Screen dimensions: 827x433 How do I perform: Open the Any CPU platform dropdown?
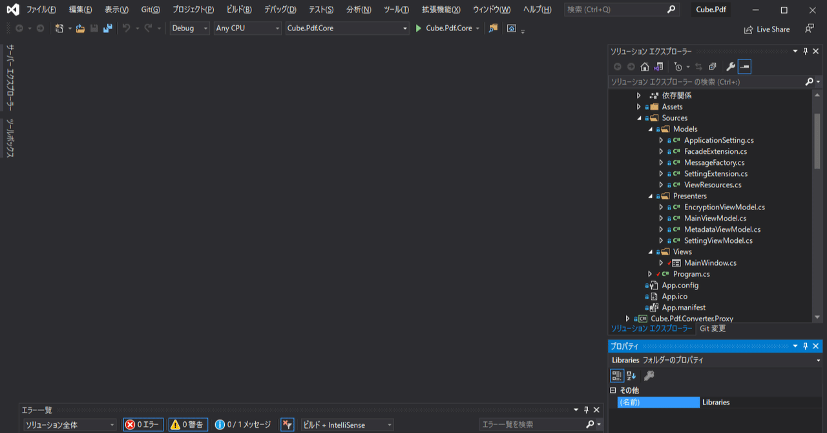[x=247, y=28]
